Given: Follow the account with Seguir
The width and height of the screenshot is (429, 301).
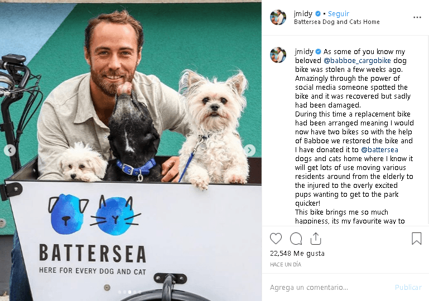Looking at the screenshot, I should tap(339, 13).
